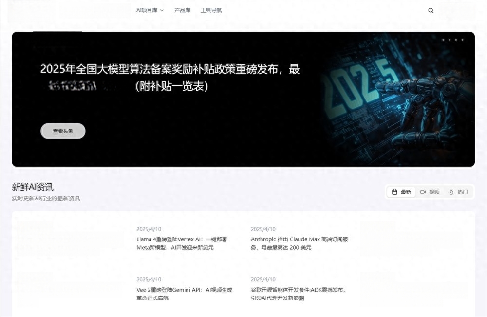Click the date above the Veo 2 article
Viewport: 487px width, 317px height.
(149, 279)
